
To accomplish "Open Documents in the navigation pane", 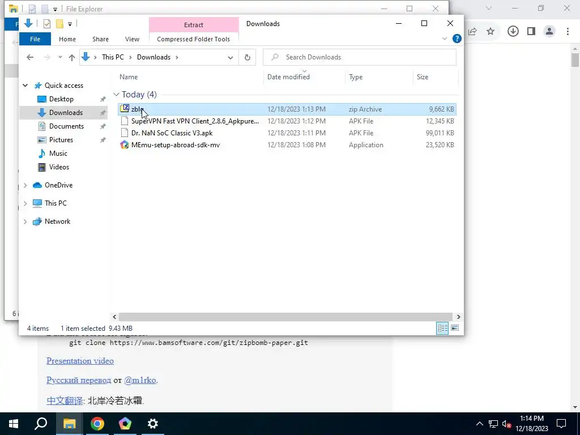I will [x=66, y=126].
